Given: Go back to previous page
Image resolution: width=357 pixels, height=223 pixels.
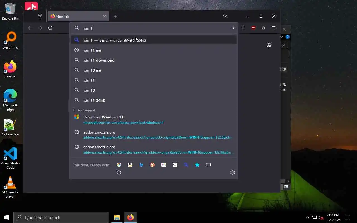Looking at the screenshot, I should point(30,28).
